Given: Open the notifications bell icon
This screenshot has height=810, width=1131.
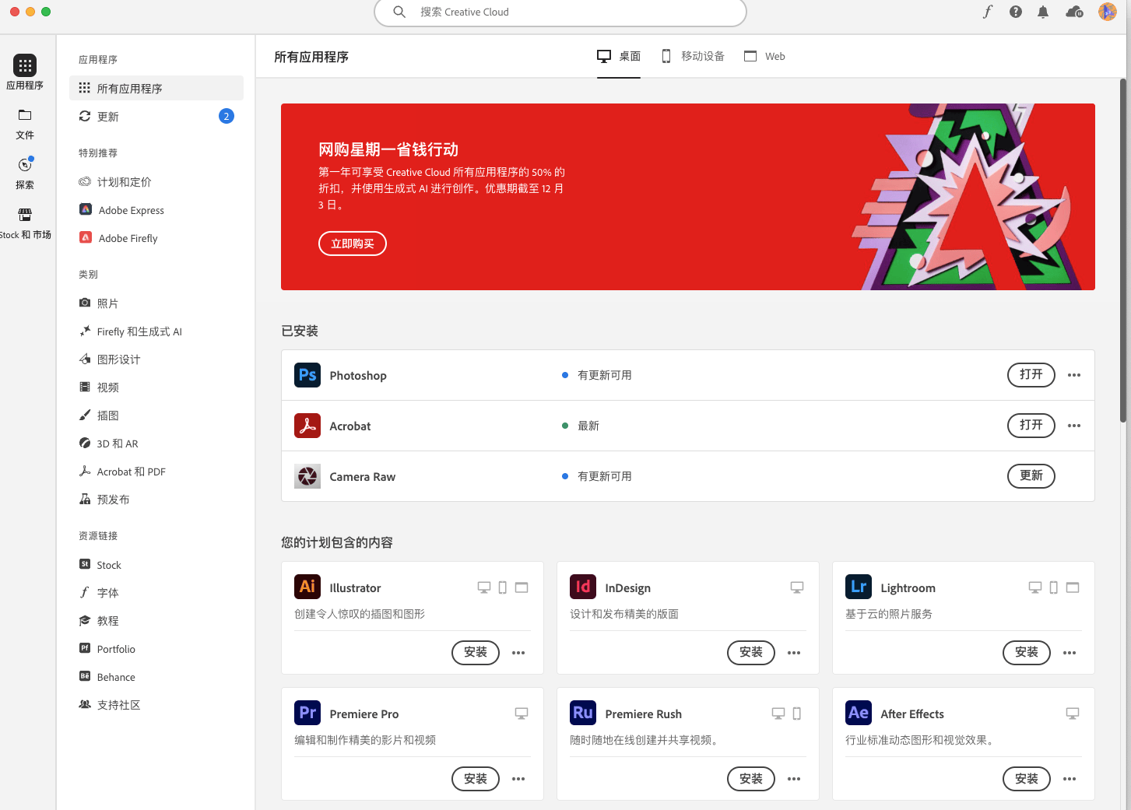Looking at the screenshot, I should click(x=1043, y=12).
